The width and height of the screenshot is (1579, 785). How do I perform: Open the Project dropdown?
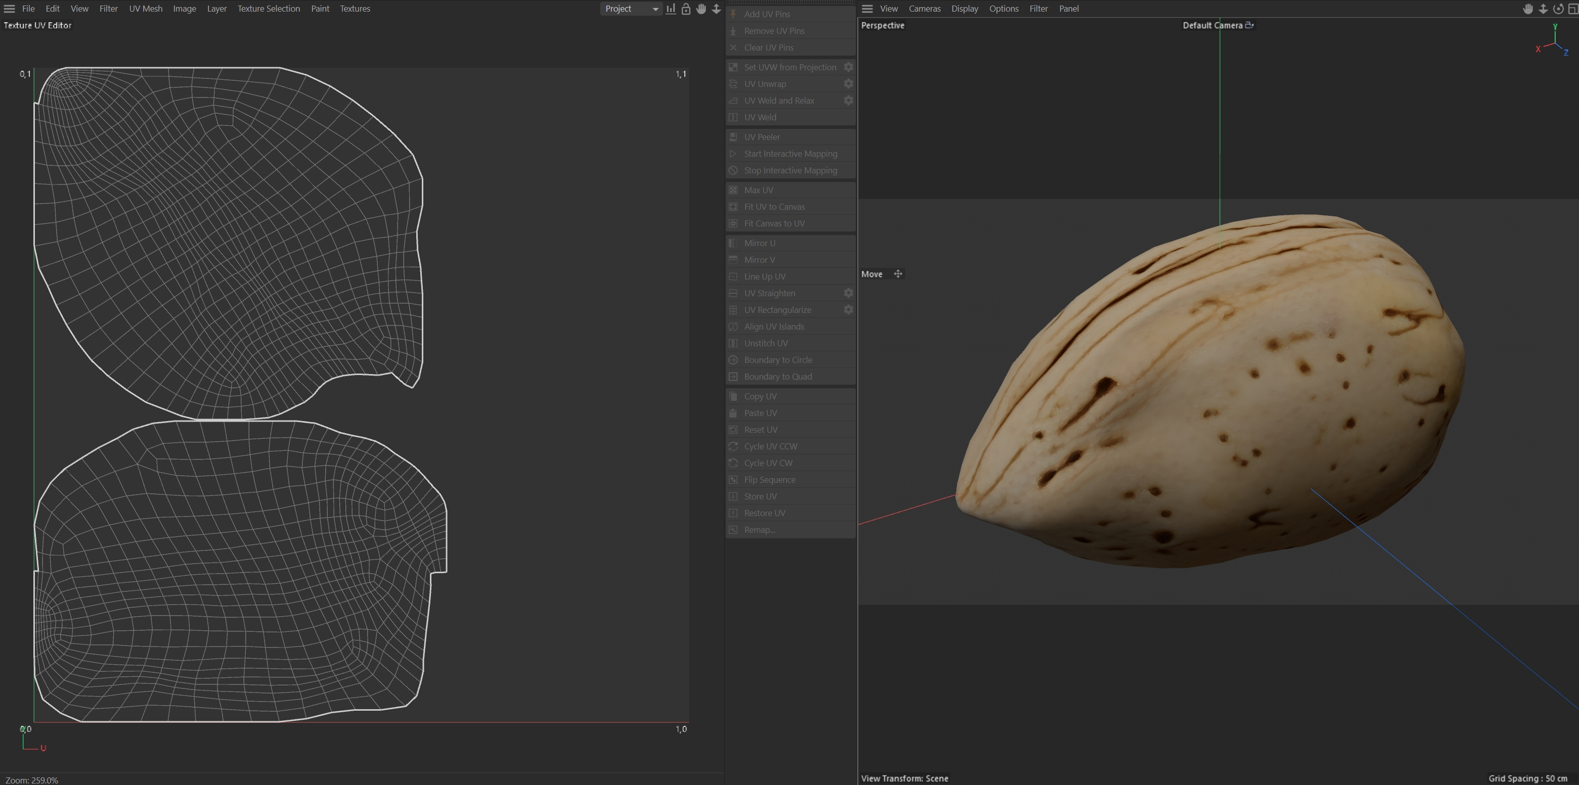631,9
